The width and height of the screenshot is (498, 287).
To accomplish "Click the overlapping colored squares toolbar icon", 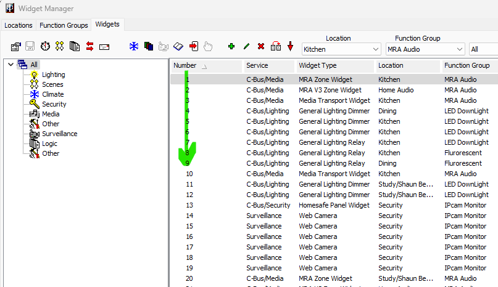I will coord(149,46).
